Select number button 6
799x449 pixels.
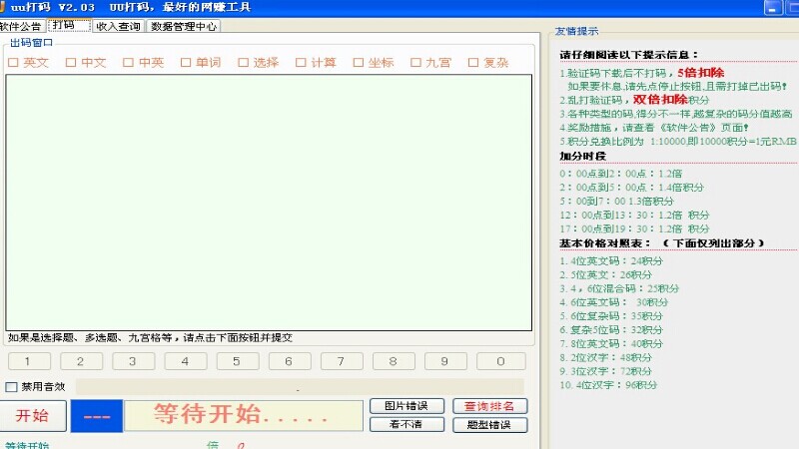click(290, 361)
